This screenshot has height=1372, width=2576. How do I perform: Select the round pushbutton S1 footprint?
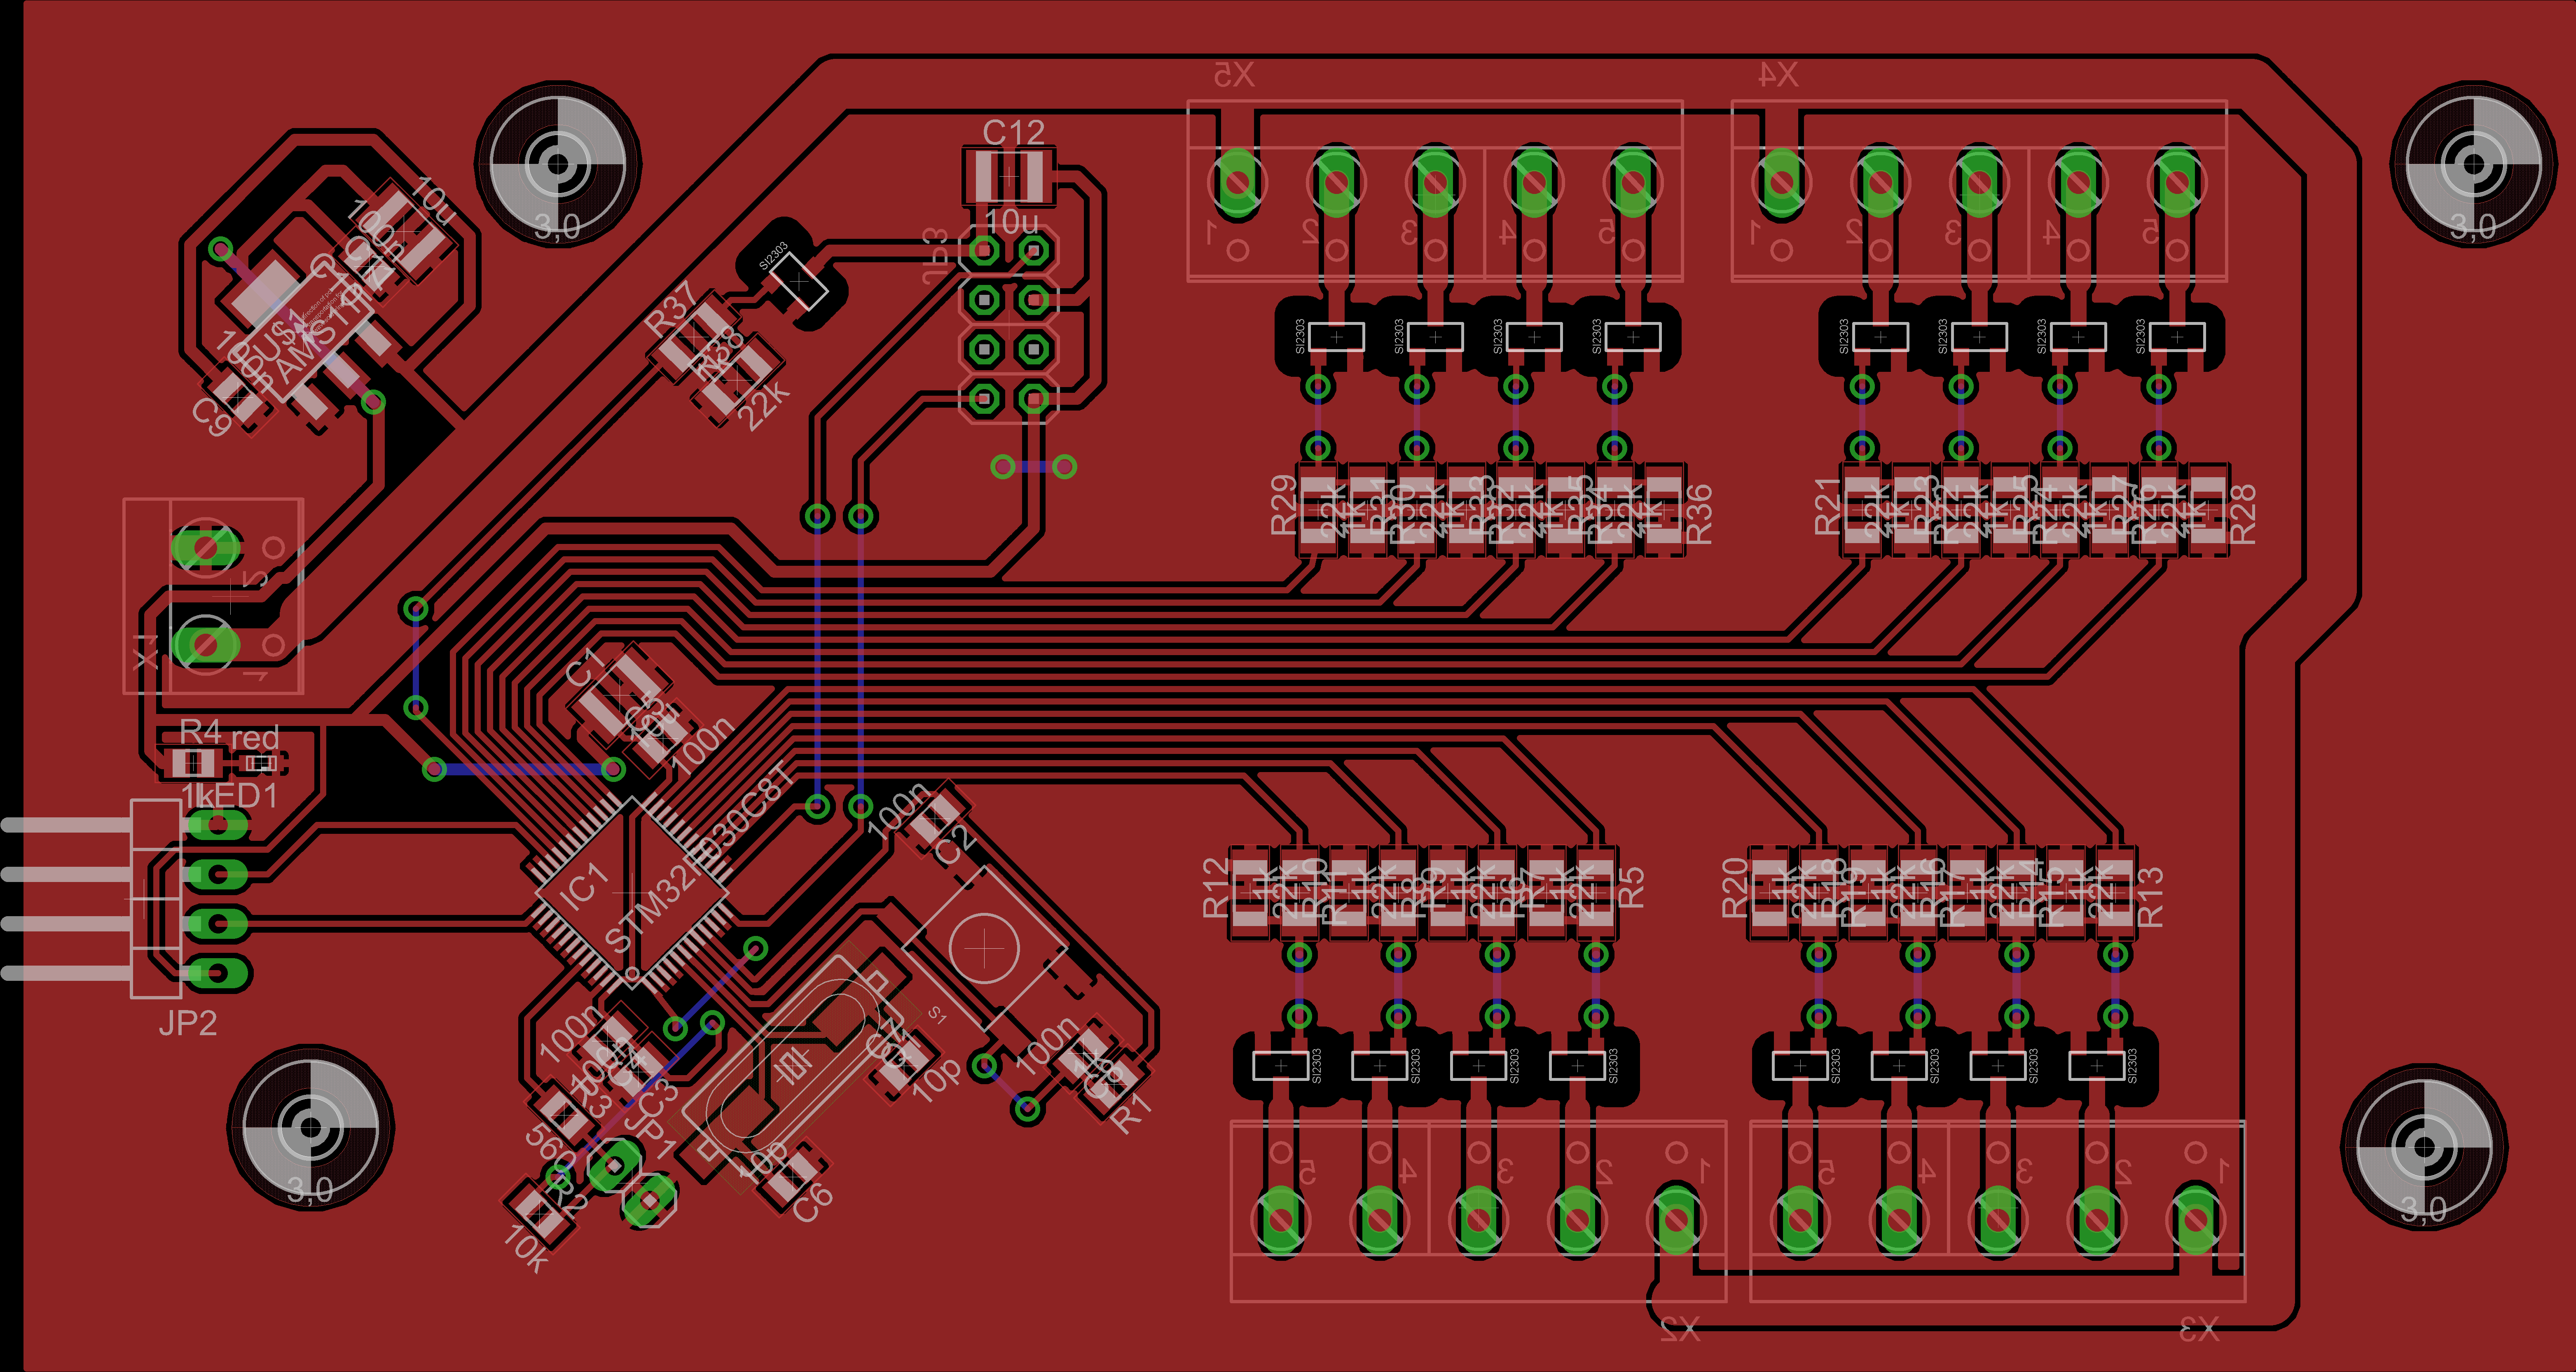(x=984, y=948)
